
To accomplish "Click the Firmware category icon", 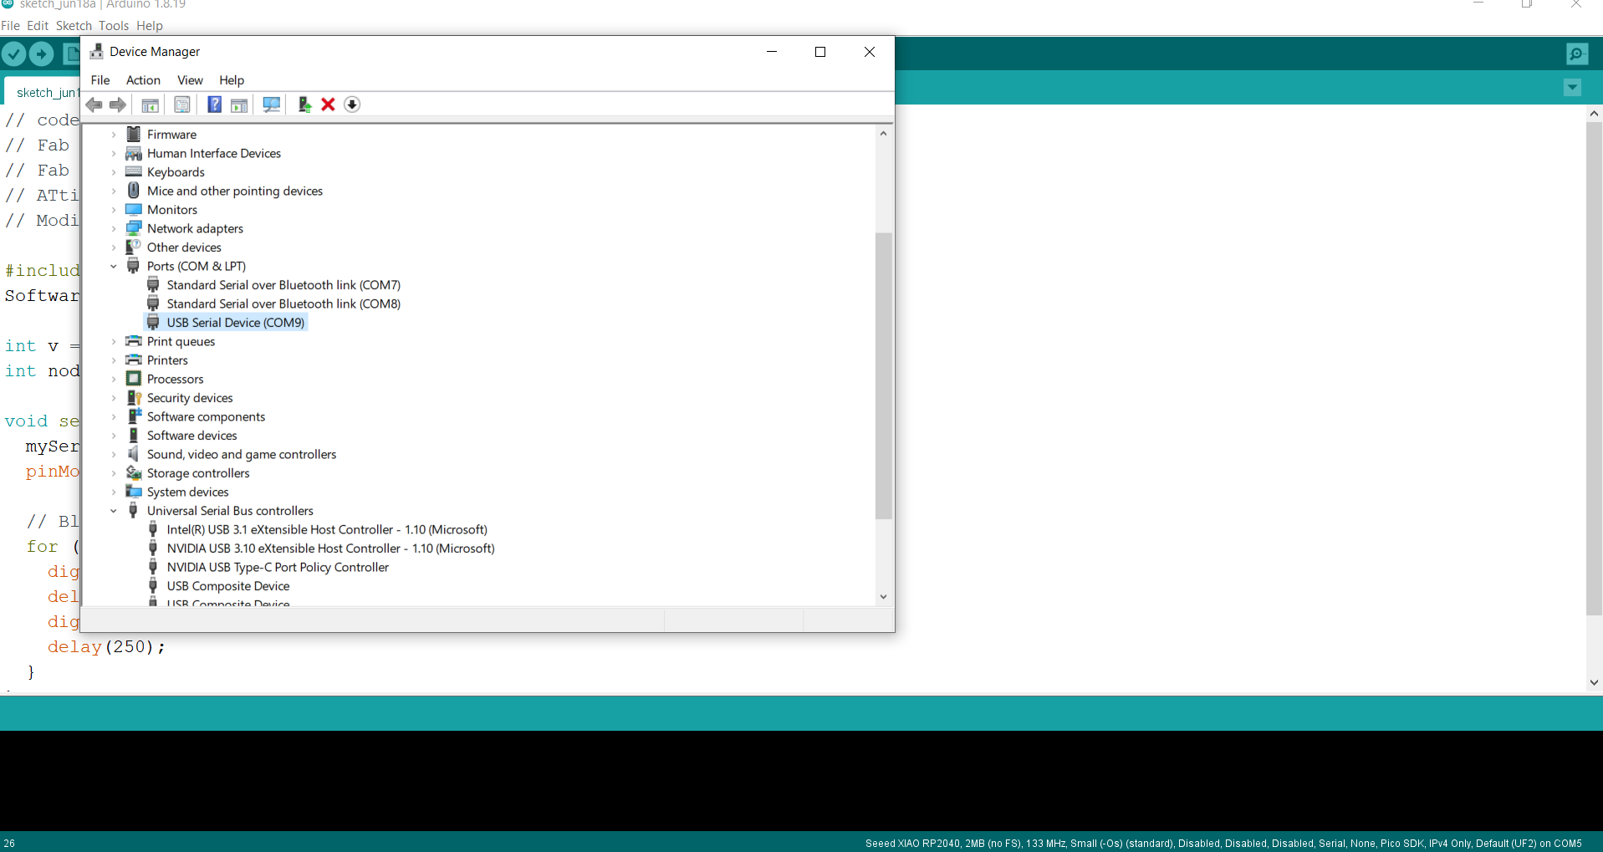I will 133,134.
